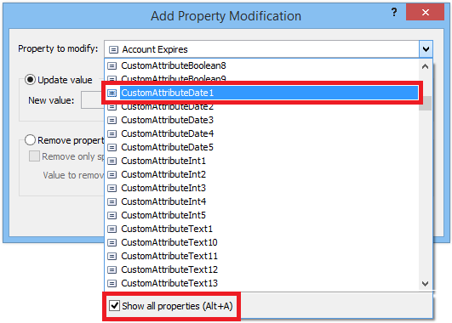Click the property icon beside CustomAttributeInt1
The width and height of the screenshot is (452, 323).
[112, 161]
